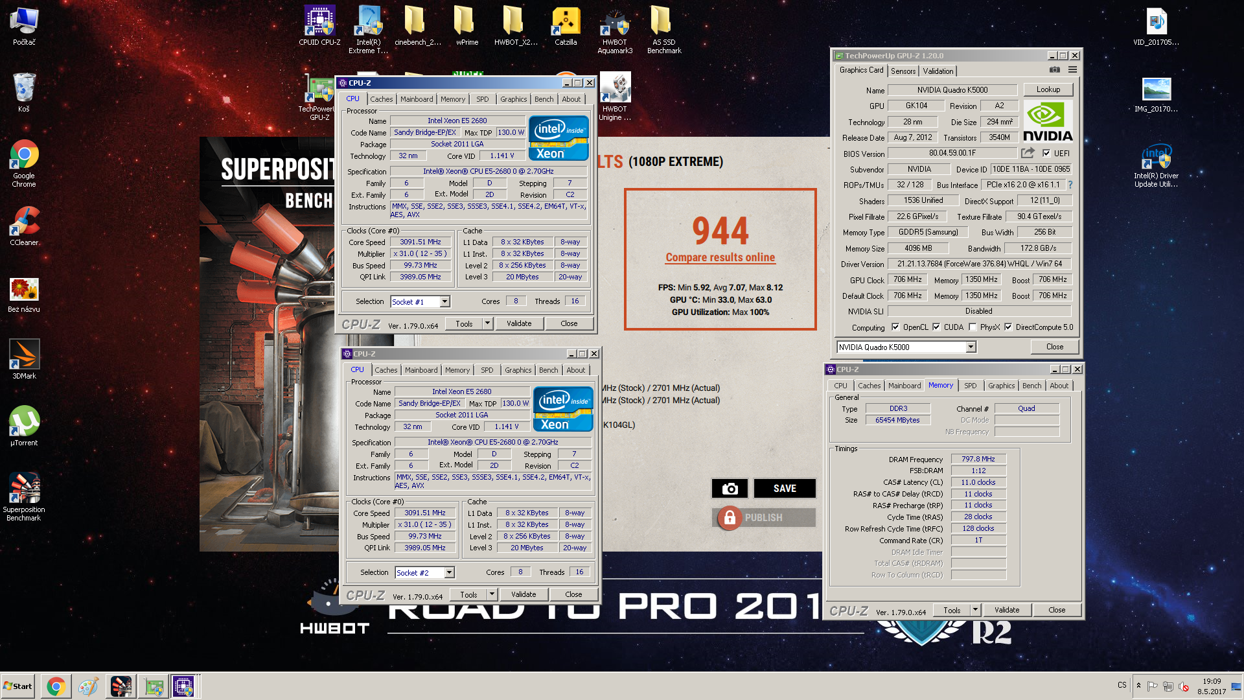
Task: Open the HWBOT_X2 folder on desktop
Action: 516,26
